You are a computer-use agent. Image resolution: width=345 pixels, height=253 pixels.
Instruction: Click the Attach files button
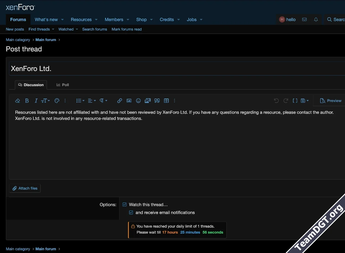tap(25, 188)
